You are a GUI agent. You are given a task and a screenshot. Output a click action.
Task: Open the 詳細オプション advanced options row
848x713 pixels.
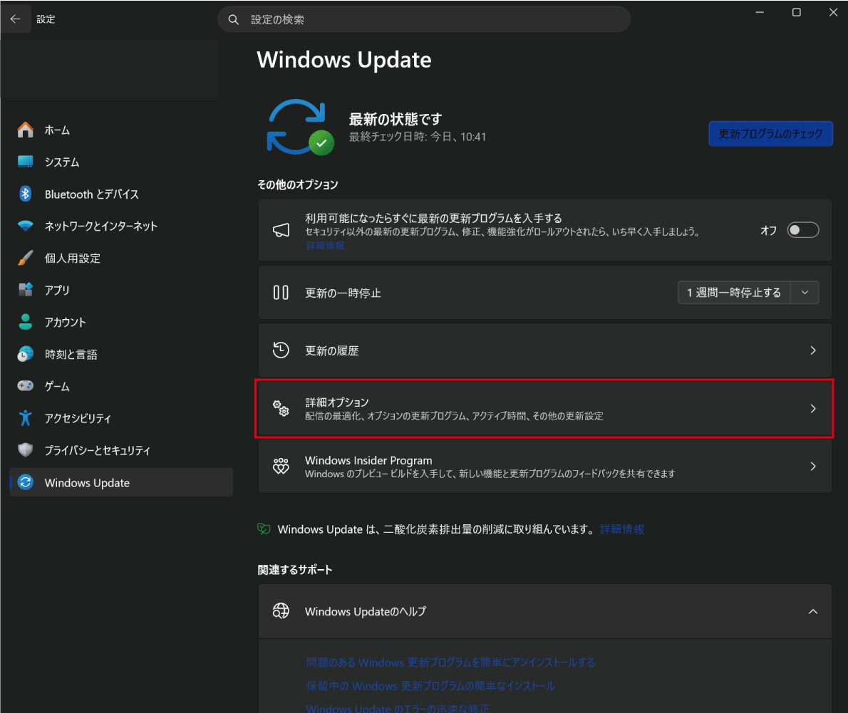544,409
